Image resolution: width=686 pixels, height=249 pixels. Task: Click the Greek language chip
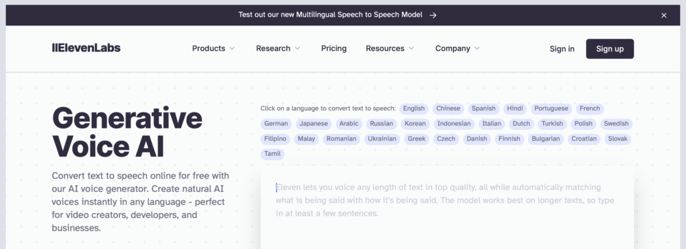coord(417,139)
